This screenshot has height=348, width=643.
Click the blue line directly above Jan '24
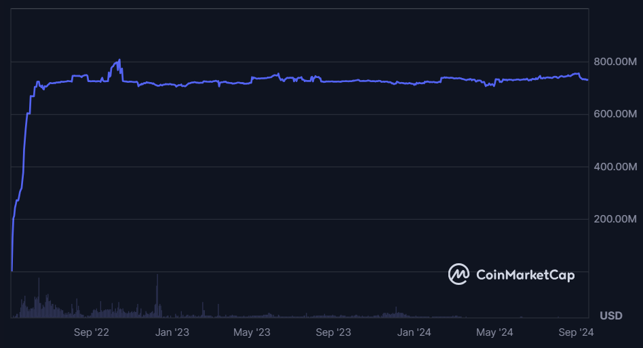414,83
